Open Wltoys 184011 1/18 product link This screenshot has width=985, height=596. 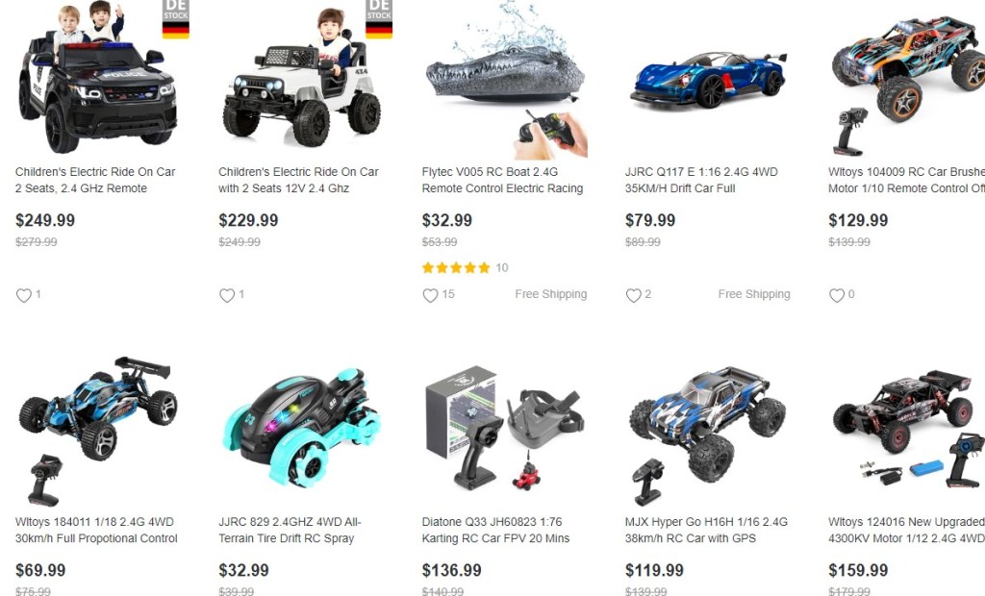(96, 530)
